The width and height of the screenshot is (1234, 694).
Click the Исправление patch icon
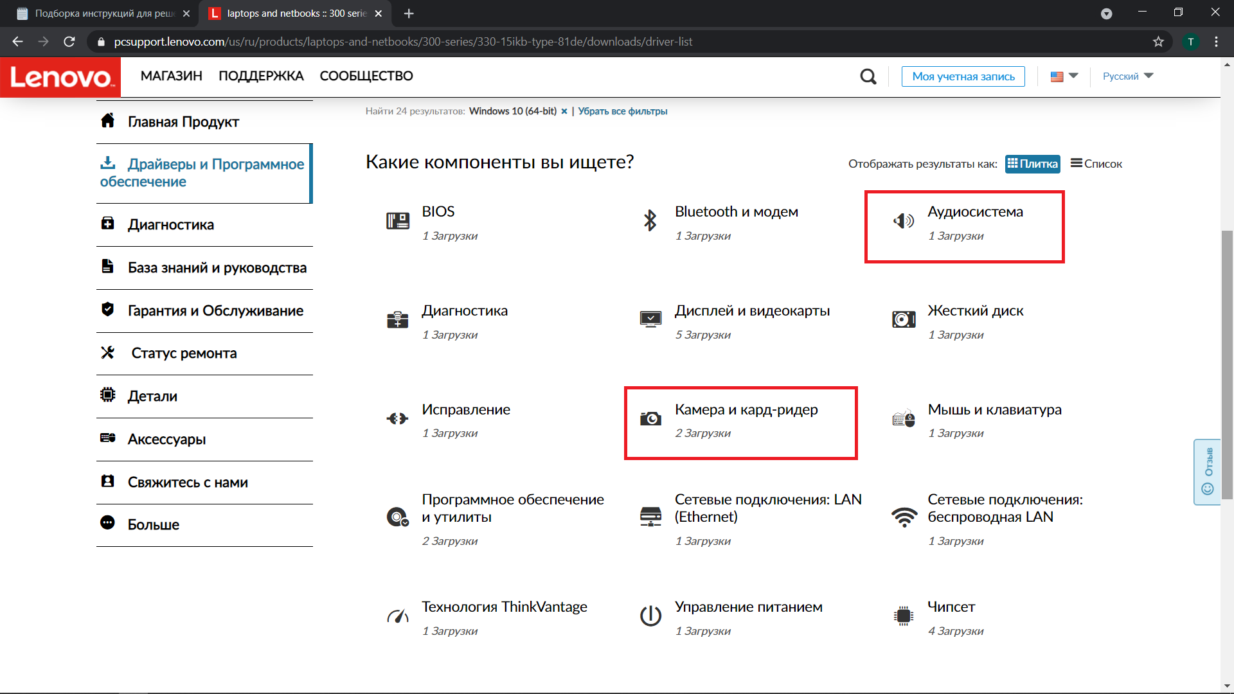coord(398,418)
